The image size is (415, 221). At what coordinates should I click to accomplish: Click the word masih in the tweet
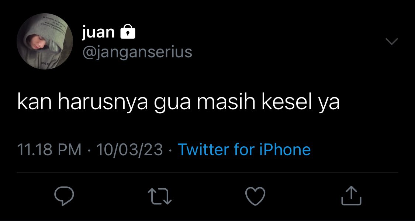226,101
